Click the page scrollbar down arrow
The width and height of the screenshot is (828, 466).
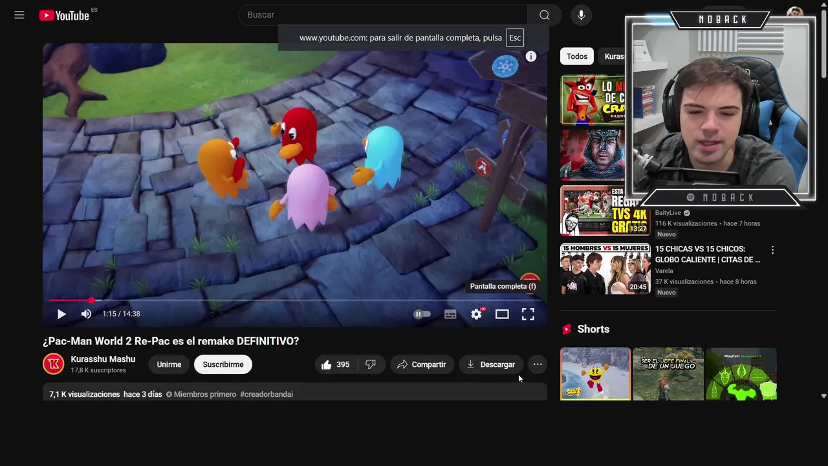[823, 395]
